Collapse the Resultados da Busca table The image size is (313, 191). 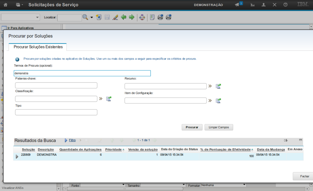tap(301, 140)
